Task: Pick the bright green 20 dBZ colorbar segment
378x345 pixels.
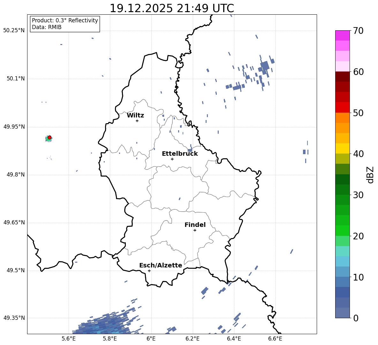Action: coord(342,230)
